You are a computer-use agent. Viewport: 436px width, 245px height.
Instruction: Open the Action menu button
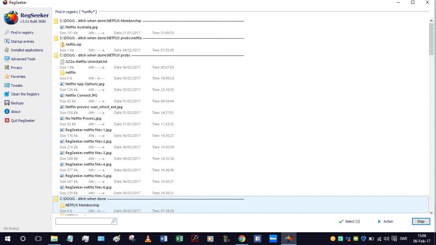tap(385, 221)
